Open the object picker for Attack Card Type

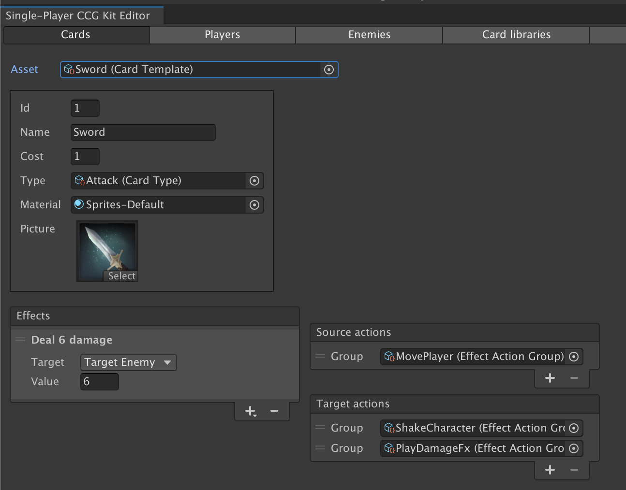254,181
